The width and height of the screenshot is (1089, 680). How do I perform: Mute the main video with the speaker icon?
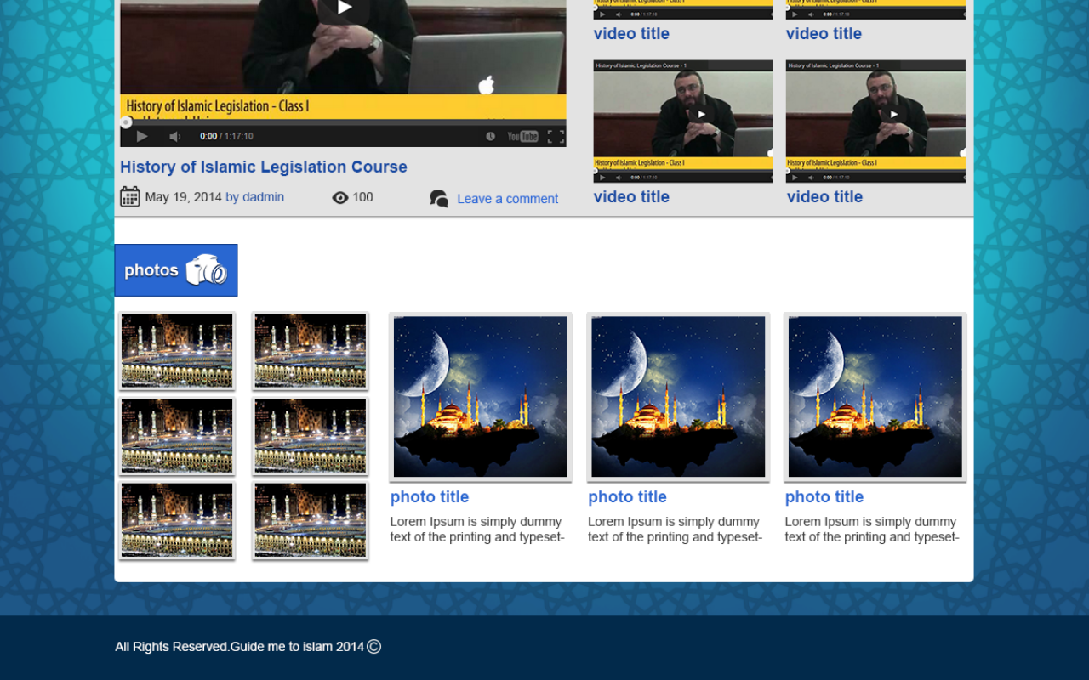click(174, 136)
